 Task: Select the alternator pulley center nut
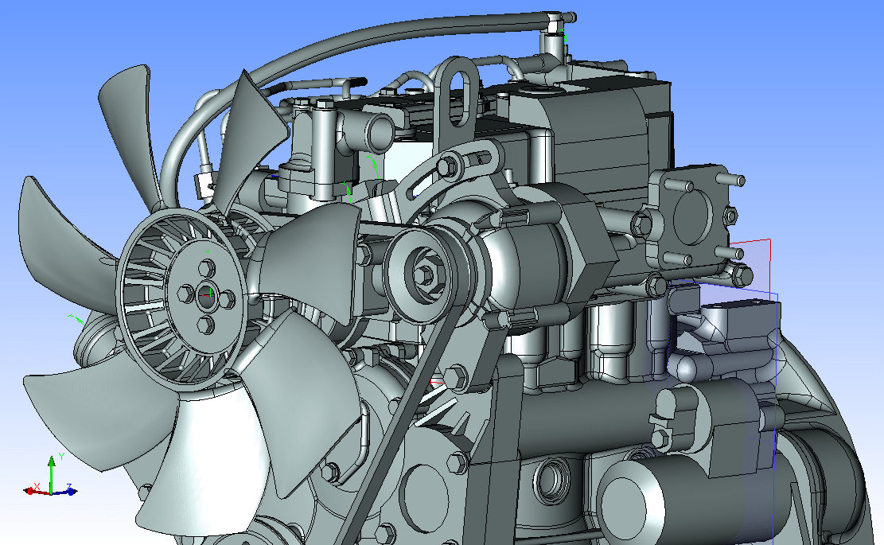[423, 274]
